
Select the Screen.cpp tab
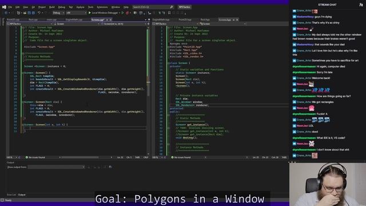pyautogui.click(x=98, y=20)
